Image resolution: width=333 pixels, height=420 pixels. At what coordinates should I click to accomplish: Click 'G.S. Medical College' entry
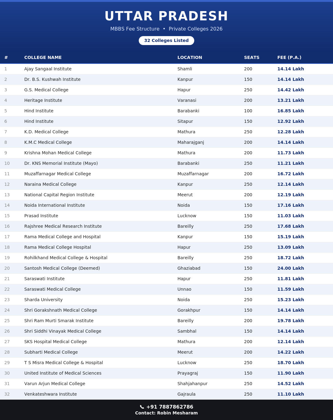point(46,90)
